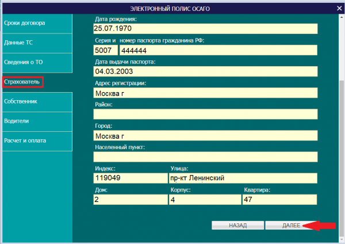Viewport: 345px width, 244px height.
Task: Click the Квартира field
Action: tap(279, 199)
